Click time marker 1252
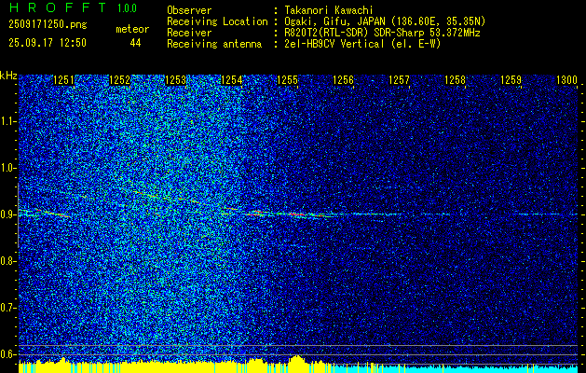The width and height of the screenshot is (586, 373). click(120, 80)
